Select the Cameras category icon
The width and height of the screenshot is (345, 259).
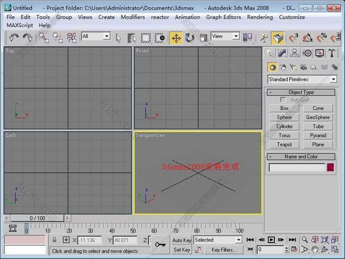(x=304, y=67)
